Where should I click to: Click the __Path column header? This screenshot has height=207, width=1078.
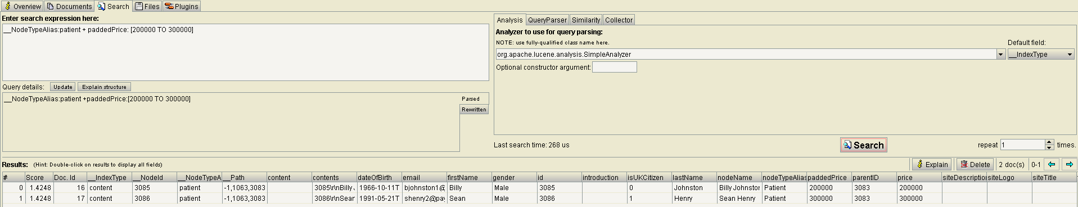(244, 177)
